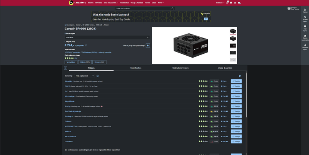Viewport: 309px width, 155px height.
Task: Click the Willen (367) button
Action: point(85,62)
